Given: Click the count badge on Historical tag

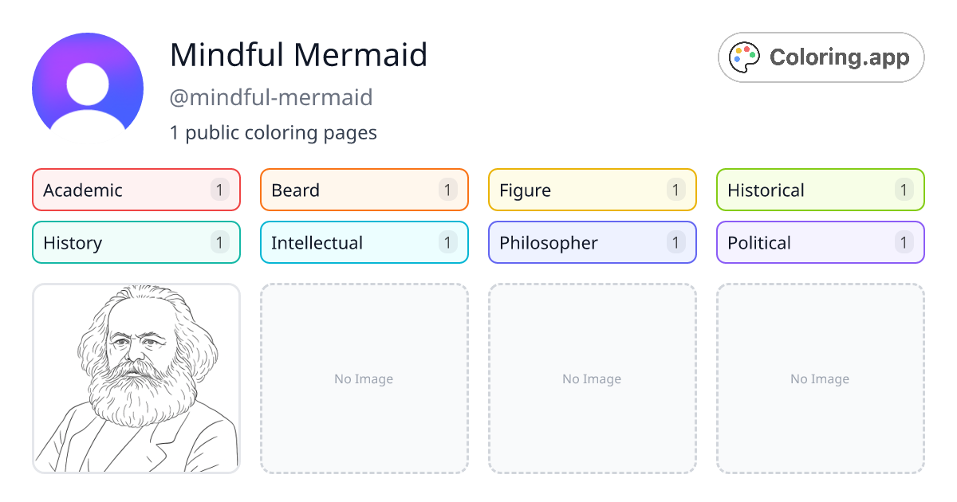Looking at the screenshot, I should (904, 190).
